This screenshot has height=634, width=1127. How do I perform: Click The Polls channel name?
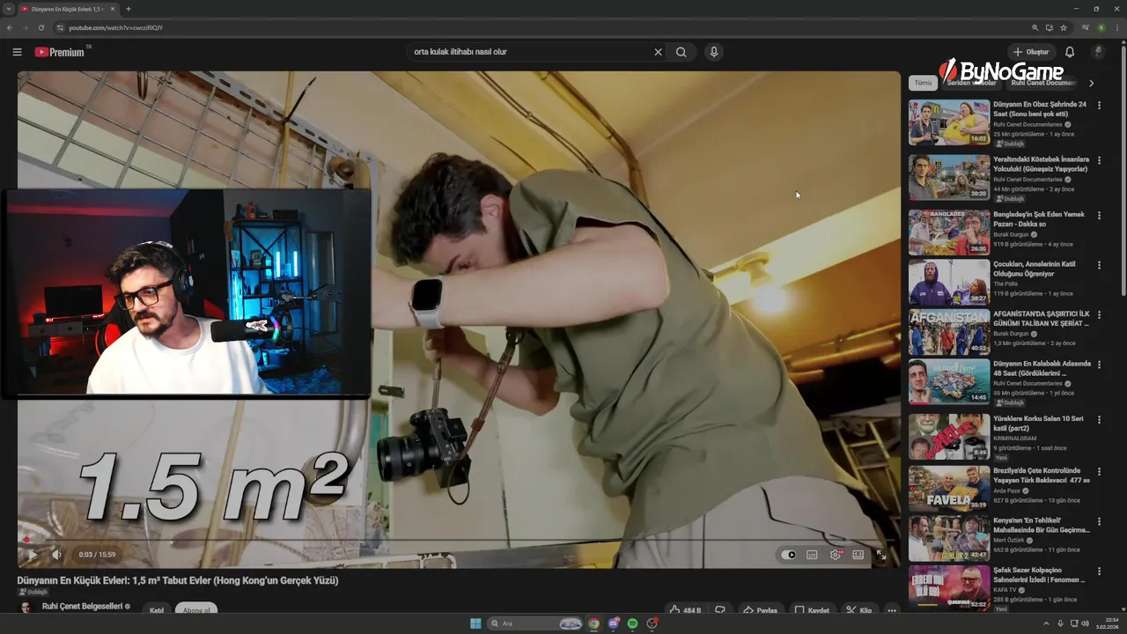coord(1005,284)
